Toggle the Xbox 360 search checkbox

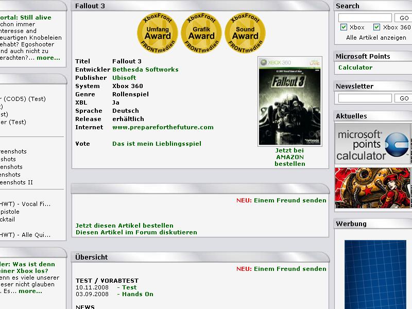[x=376, y=27]
